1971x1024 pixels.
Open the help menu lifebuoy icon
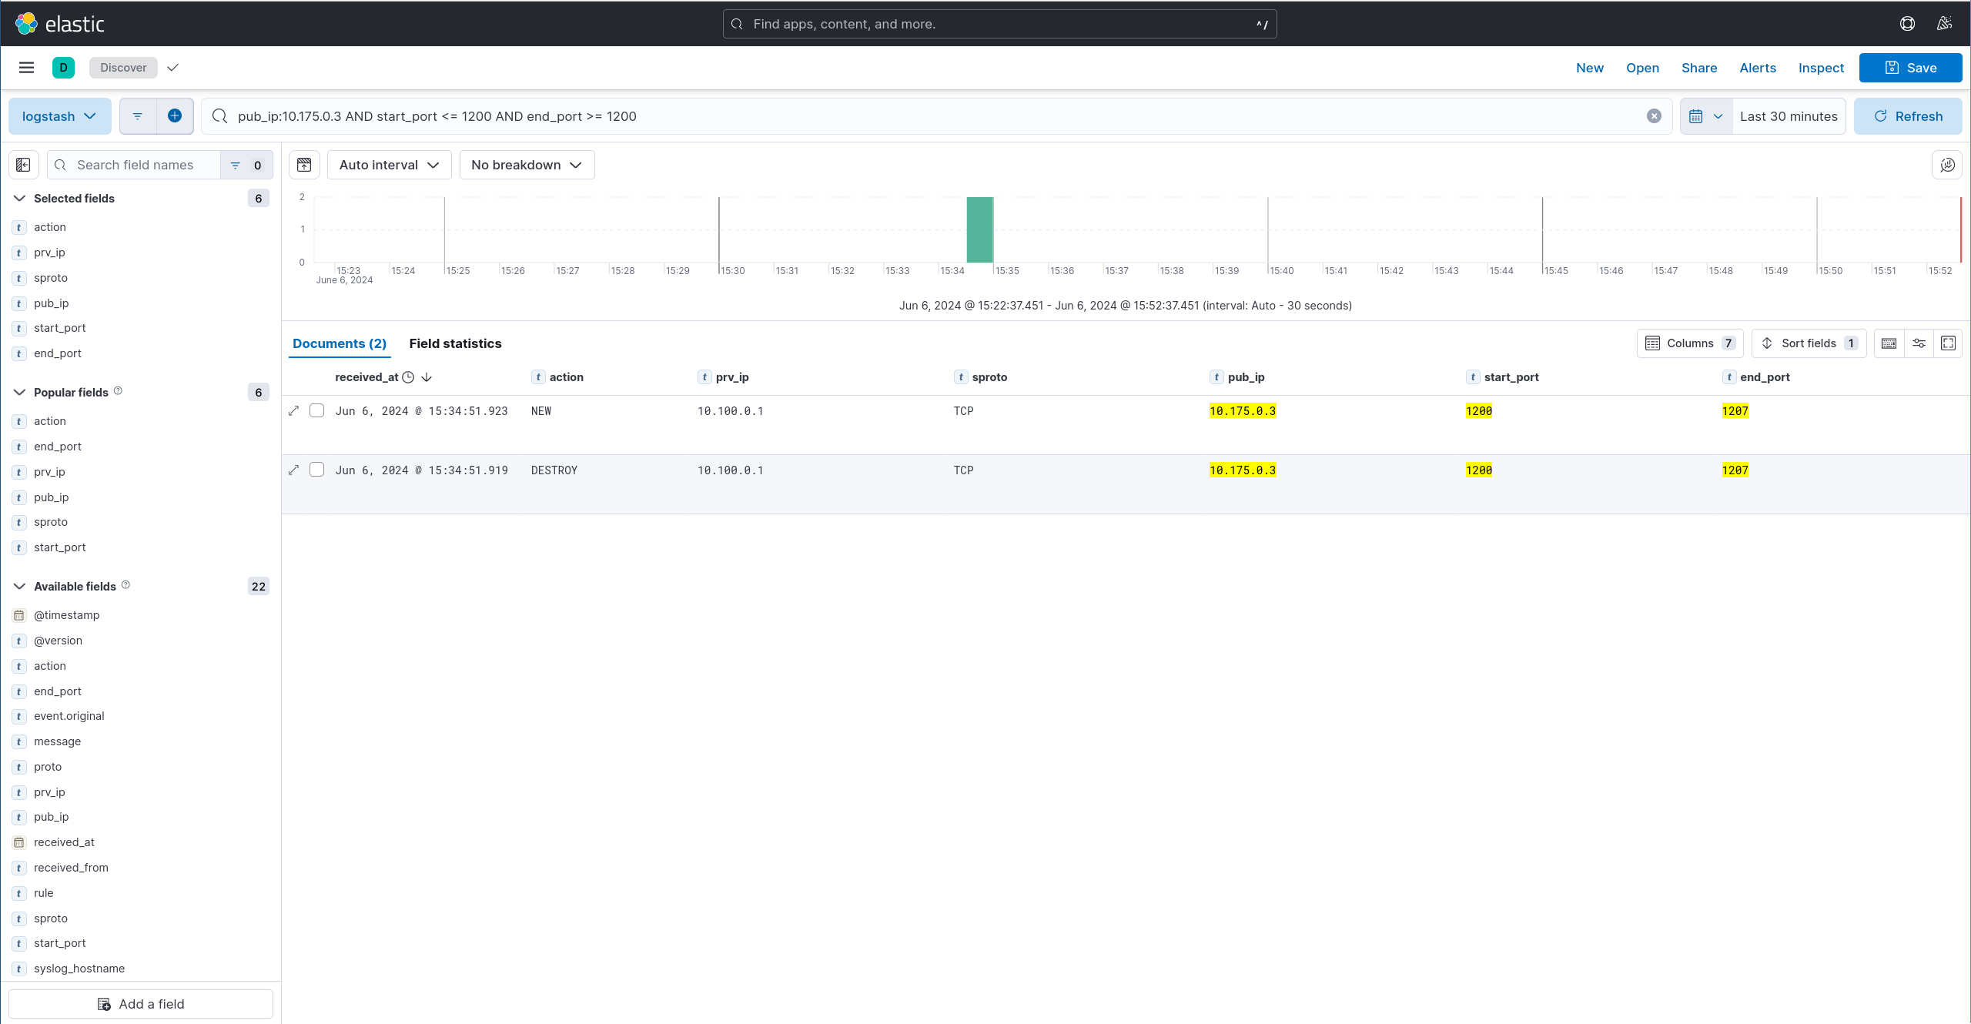pyautogui.click(x=1907, y=24)
